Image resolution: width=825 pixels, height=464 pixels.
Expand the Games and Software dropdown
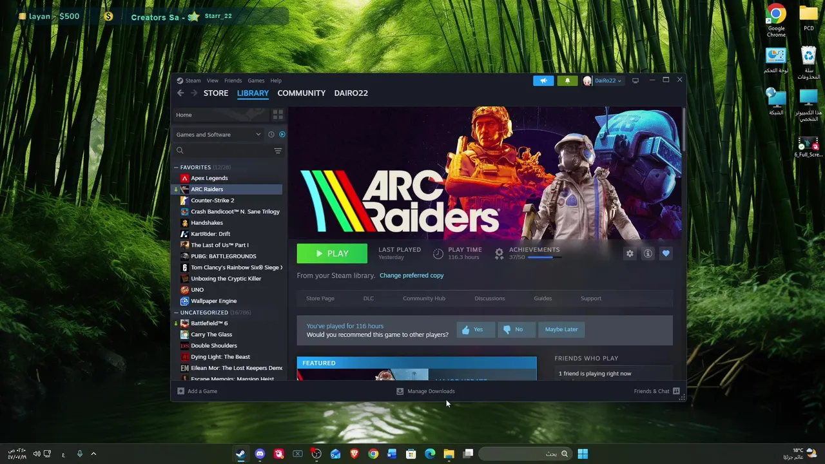tap(218, 135)
